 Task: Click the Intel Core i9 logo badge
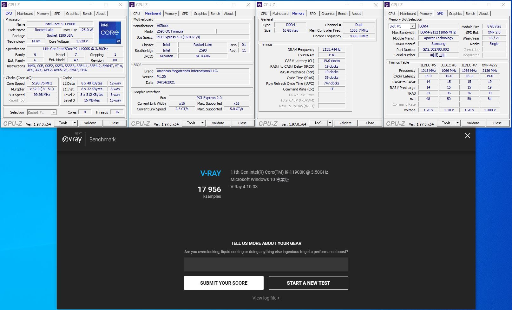110,33
